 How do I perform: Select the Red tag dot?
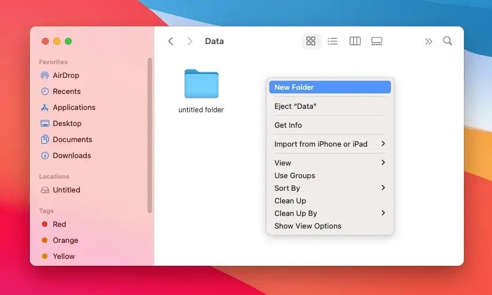[x=45, y=224]
